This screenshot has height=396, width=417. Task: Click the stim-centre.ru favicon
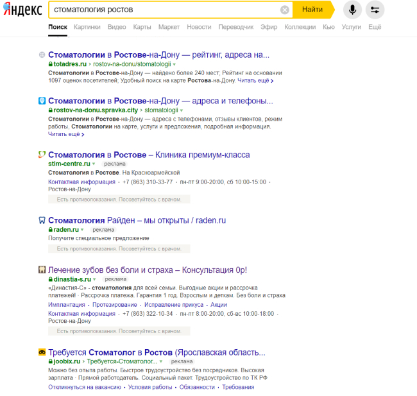click(x=42, y=154)
